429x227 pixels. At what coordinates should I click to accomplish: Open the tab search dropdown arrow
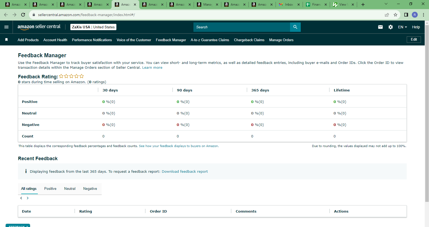coord(386,4)
